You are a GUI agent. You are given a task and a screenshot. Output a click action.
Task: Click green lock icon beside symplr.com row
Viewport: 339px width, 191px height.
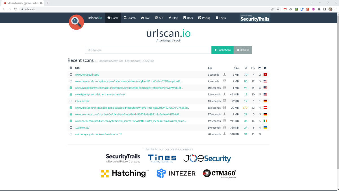tap(71, 88)
